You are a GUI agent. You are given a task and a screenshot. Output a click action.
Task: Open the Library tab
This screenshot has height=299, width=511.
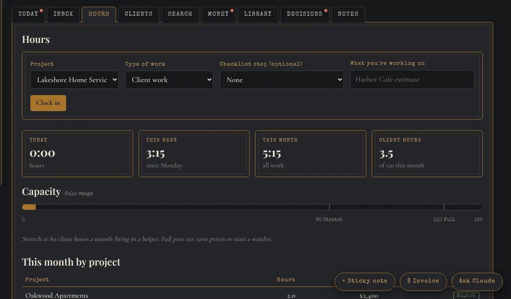(x=258, y=14)
